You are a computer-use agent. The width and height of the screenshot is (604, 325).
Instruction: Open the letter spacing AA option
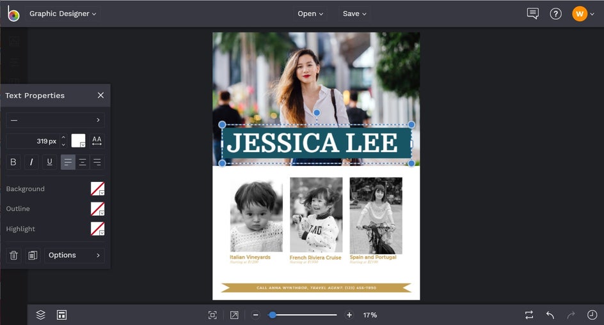(x=97, y=140)
